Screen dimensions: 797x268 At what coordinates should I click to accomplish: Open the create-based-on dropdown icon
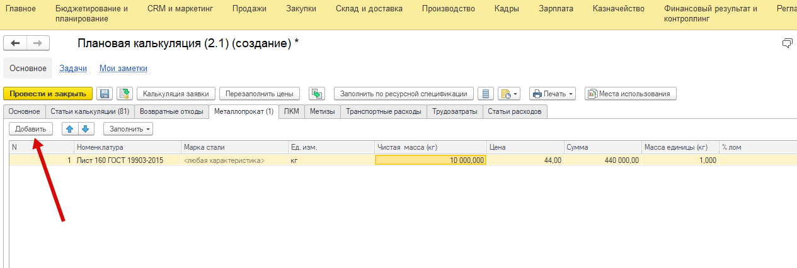click(508, 94)
